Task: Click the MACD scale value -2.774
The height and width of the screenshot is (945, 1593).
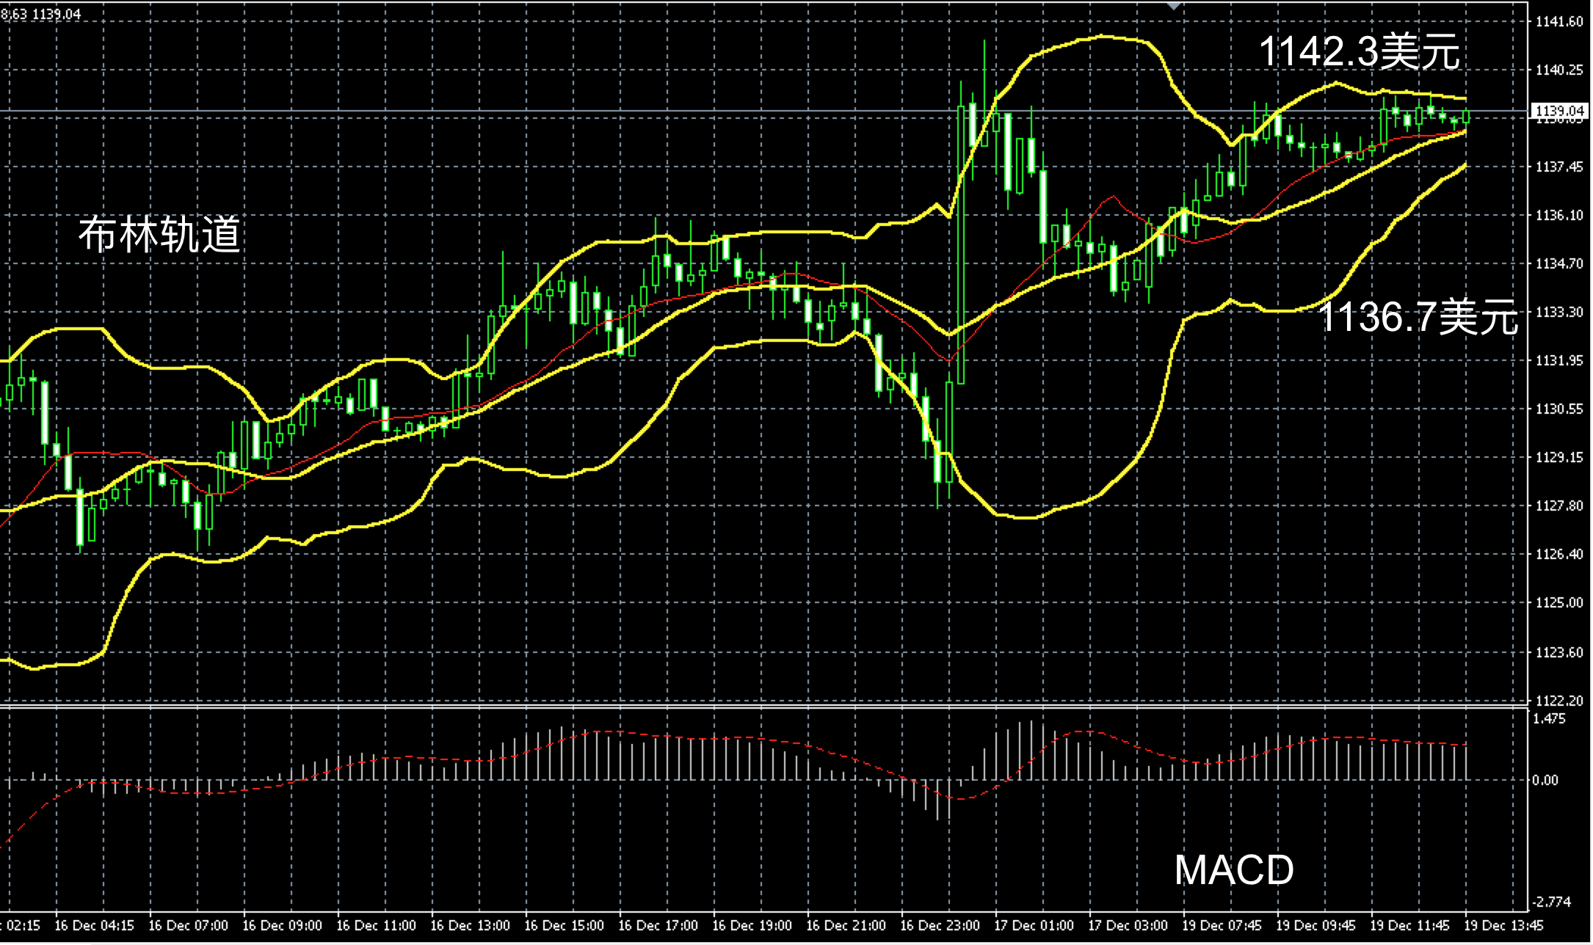Action: 1550,901
